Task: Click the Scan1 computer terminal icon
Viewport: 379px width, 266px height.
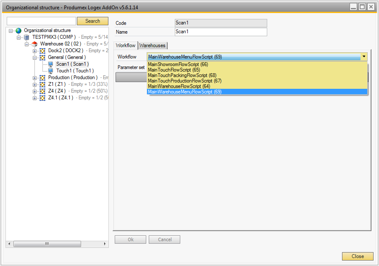Action: pos(50,64)
